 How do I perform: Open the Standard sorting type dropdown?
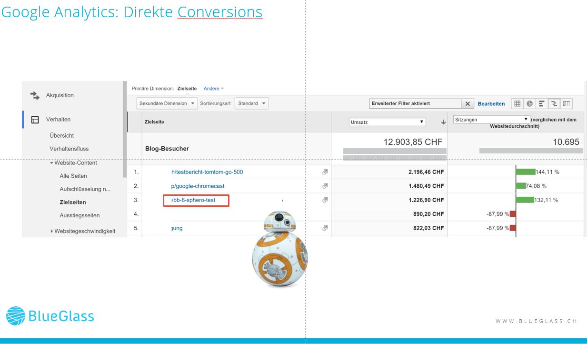[251, 103]
